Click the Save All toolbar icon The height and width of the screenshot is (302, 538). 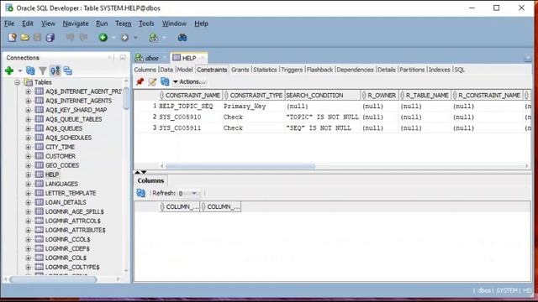(50, 37)
